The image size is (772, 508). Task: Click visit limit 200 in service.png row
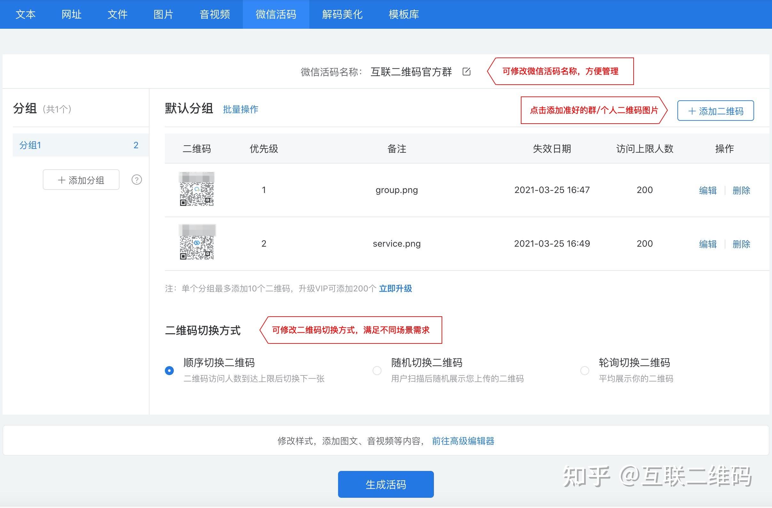(x=645, y=243)
